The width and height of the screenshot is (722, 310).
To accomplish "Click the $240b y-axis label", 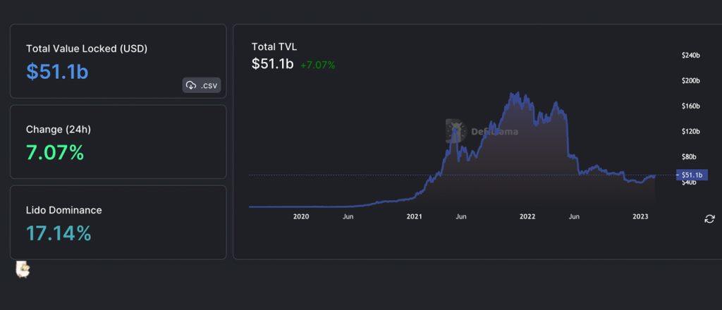I will [x=691, y=55].
